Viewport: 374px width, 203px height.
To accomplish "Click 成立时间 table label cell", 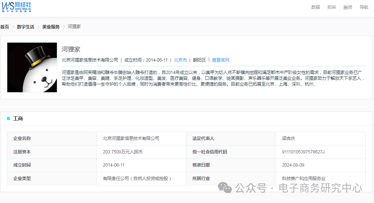I will pos(52,165).
